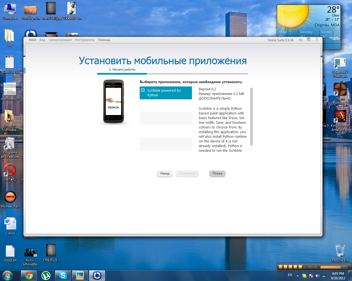352x281 pixels.
Task: Open the Action Center flag icon
Action: click(311, 276)
